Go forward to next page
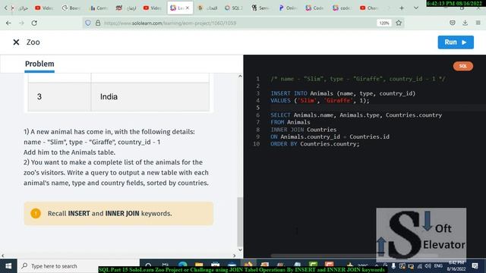The width and height of the screenshot is (486, 273). [21, 23]
